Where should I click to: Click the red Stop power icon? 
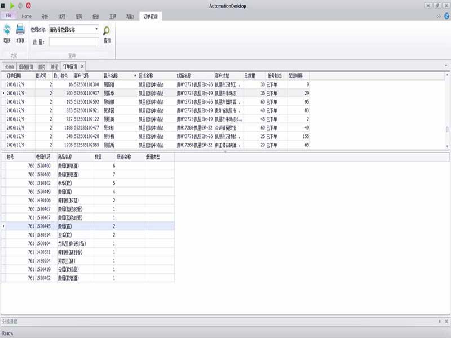(29, 5)
